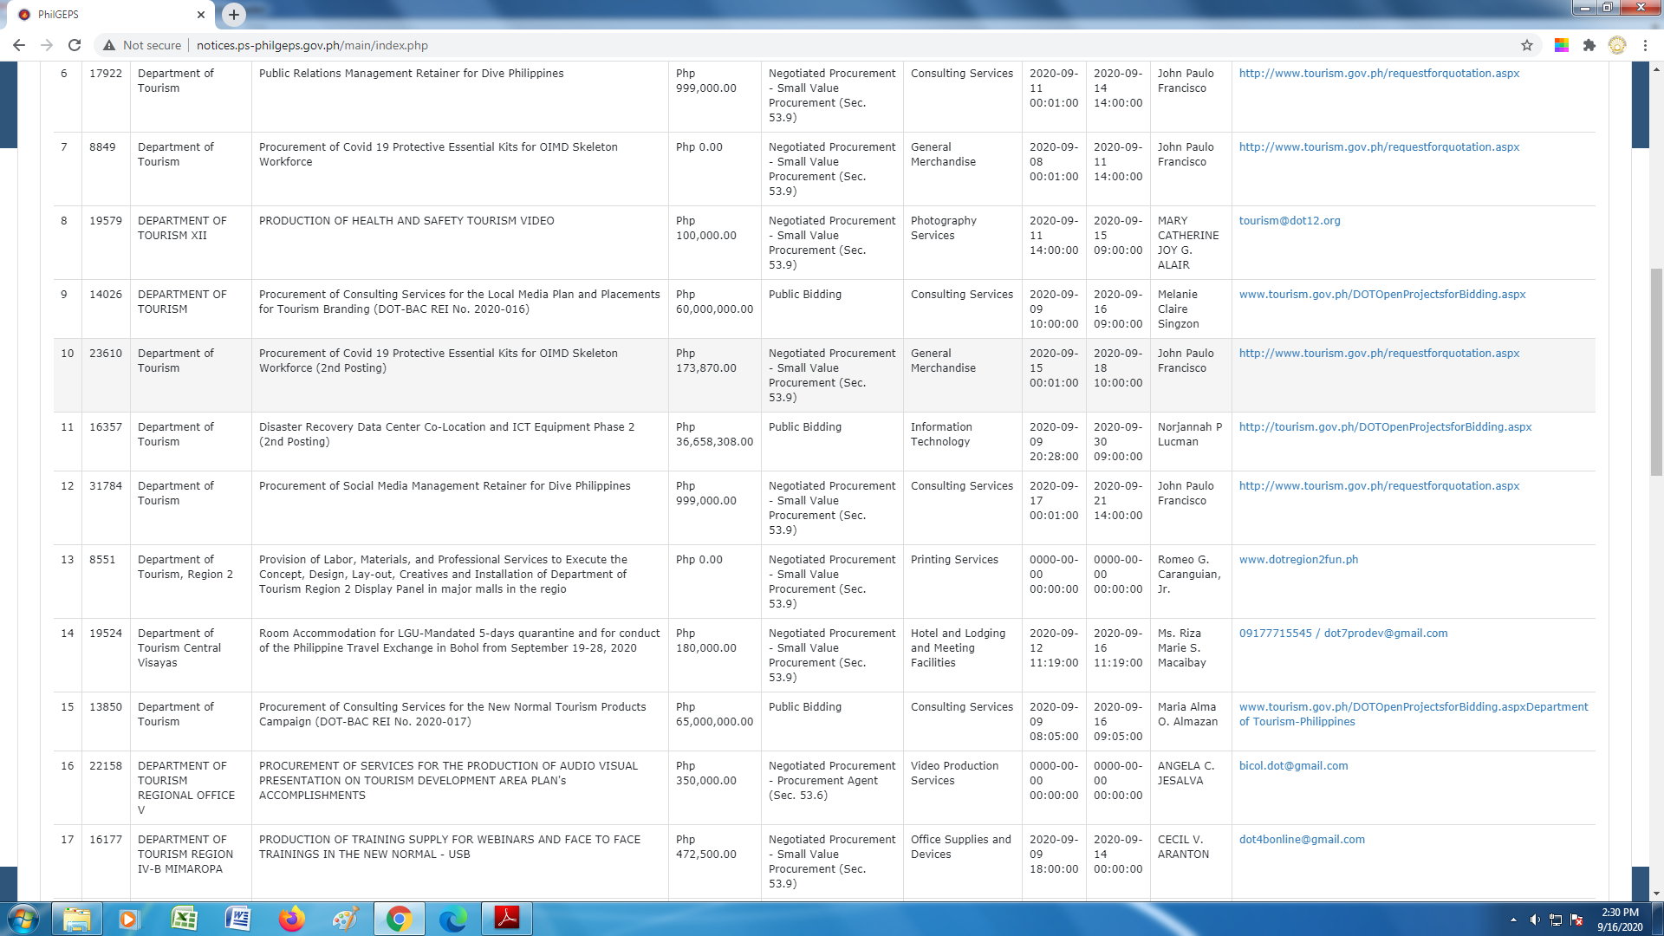Click the bicol.dot@gmail.com link

click(x=1293, y=766)
